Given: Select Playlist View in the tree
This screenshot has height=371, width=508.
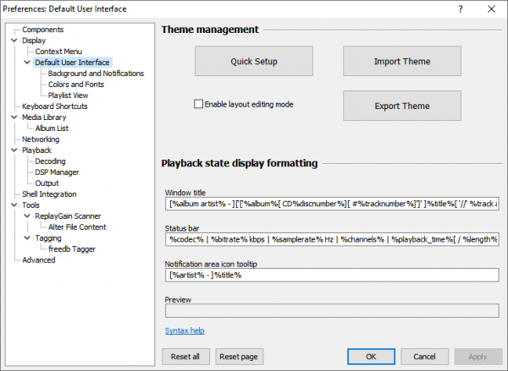Looking at the screenshot, I should point(68,95).
